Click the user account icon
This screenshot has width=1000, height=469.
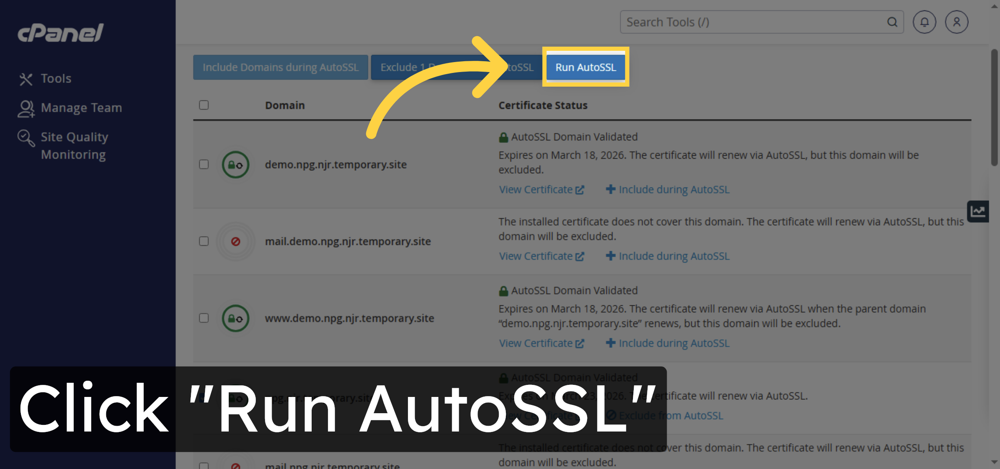957,22
